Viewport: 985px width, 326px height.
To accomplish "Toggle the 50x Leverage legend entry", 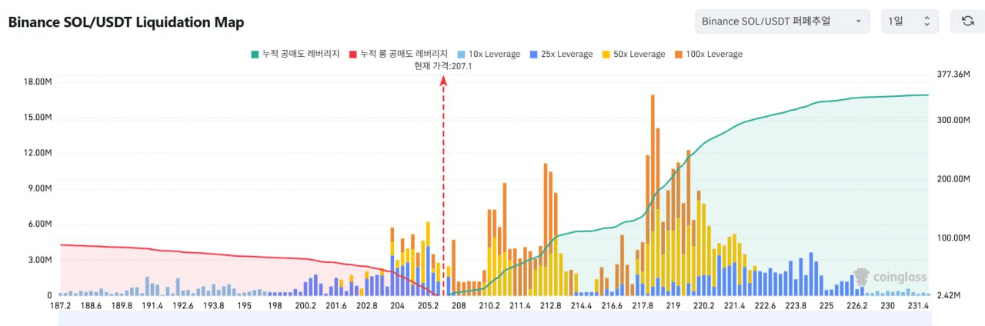I will point(633,54).
